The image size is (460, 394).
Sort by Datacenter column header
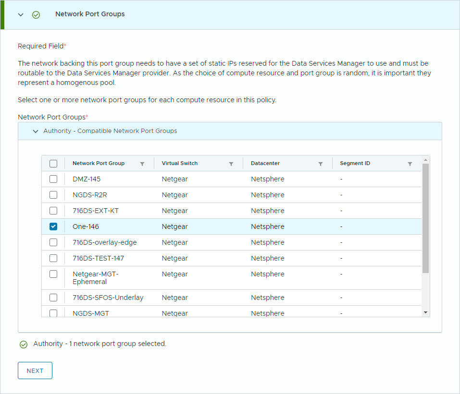[265, 163]
